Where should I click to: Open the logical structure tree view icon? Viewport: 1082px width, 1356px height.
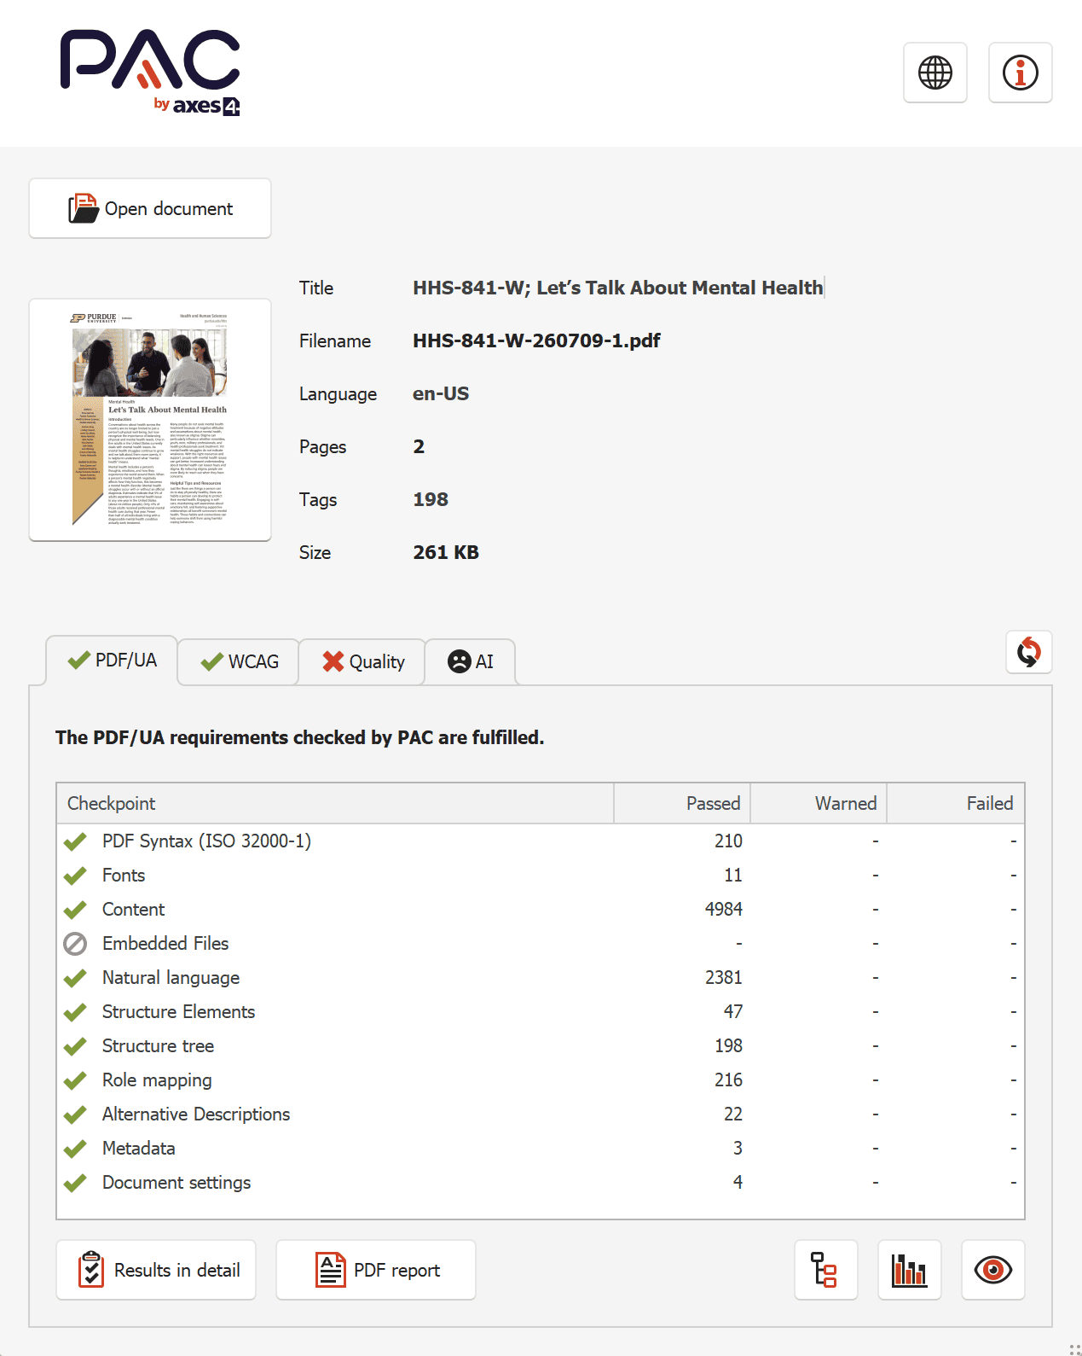tap(825, 1270)
